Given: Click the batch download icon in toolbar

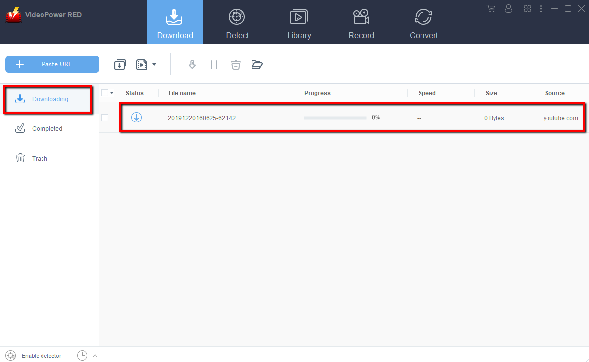Looking at the screenshot, I should click(120, 65).
